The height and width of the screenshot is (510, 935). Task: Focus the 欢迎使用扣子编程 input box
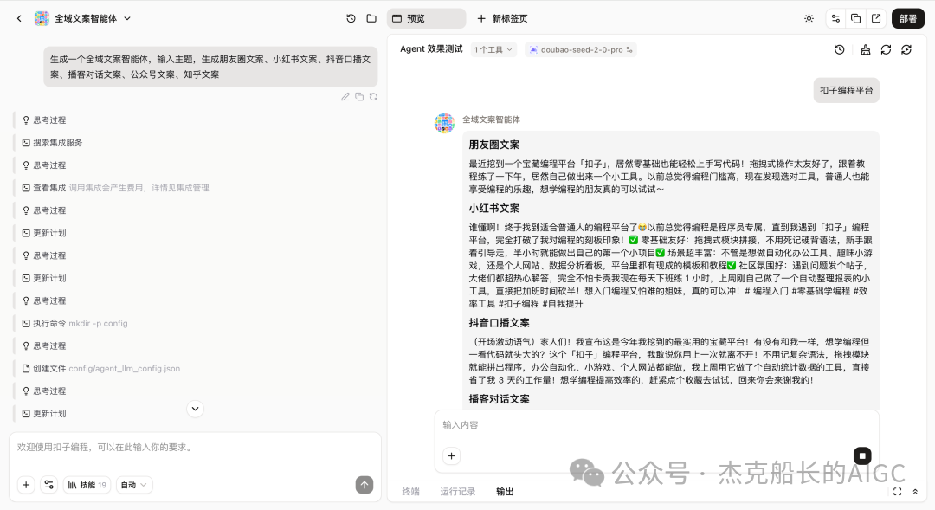point(195,448)
